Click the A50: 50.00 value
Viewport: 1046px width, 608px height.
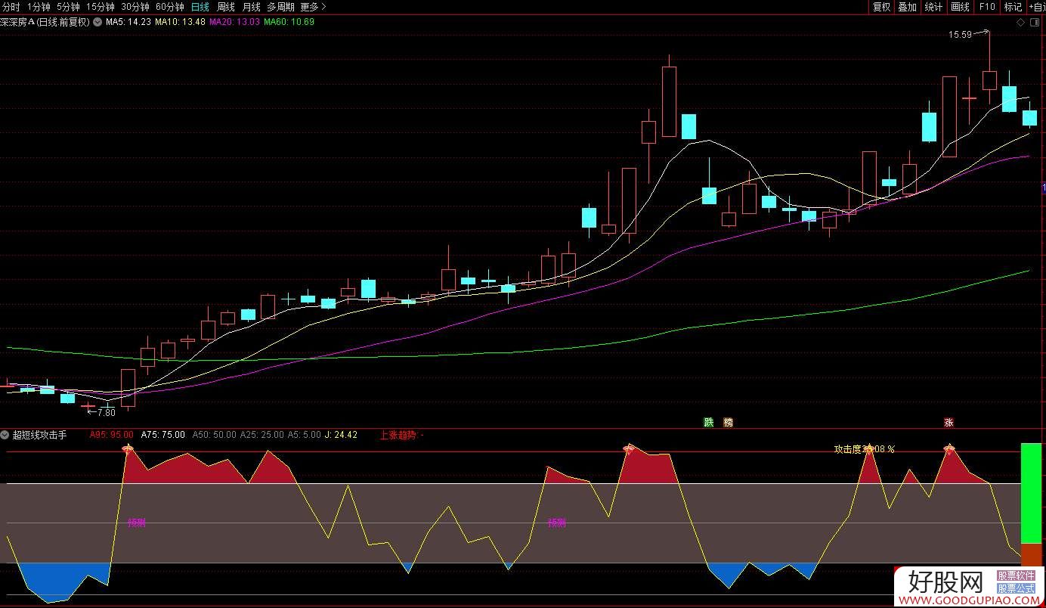coord(214,435)
